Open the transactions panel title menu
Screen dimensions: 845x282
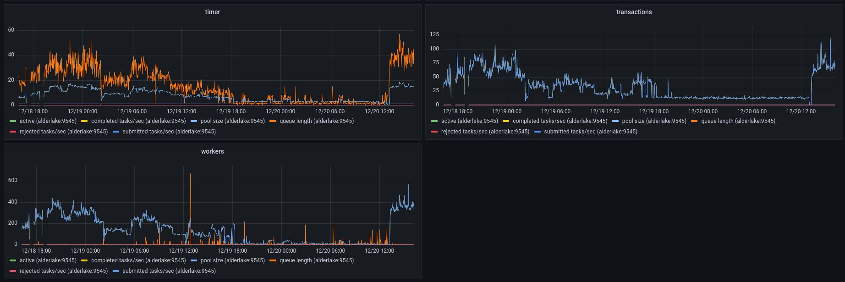634,12
